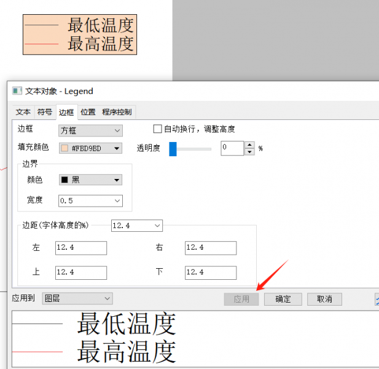Click the 下 margin input field

point(211,272)
